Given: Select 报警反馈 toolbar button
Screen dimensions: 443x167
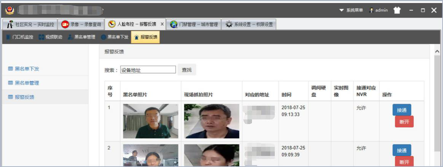Looking at the screenshot, I should tap(145, 37).
